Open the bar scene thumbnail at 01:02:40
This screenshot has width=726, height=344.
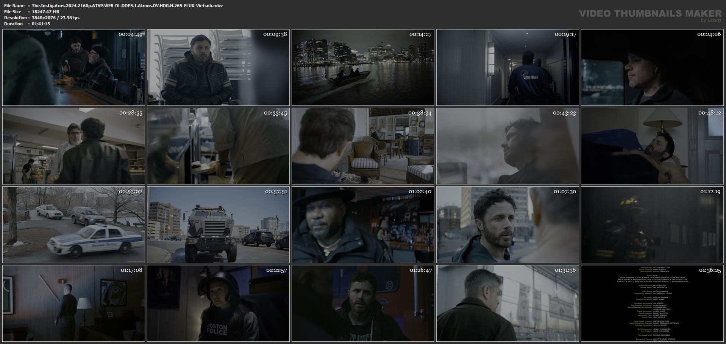363,225
